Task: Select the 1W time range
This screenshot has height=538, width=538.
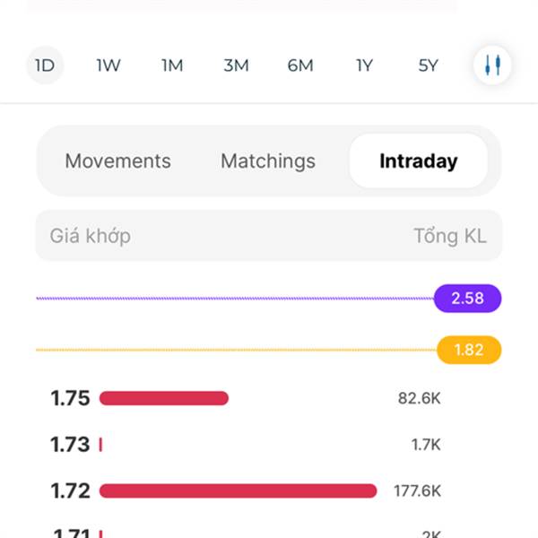Action: 108,65
